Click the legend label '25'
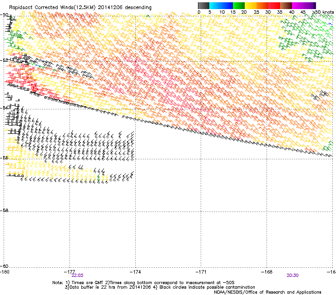Screen dimensions: 336x295 pyautogui.click(x=256, y=12)
